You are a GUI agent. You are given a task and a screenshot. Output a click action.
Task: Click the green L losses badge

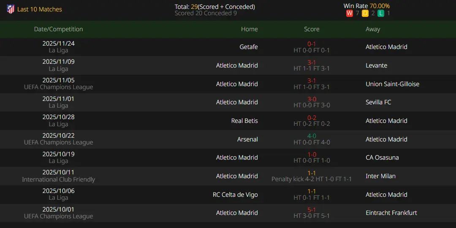pyautogui.click(x=381, y=14)
